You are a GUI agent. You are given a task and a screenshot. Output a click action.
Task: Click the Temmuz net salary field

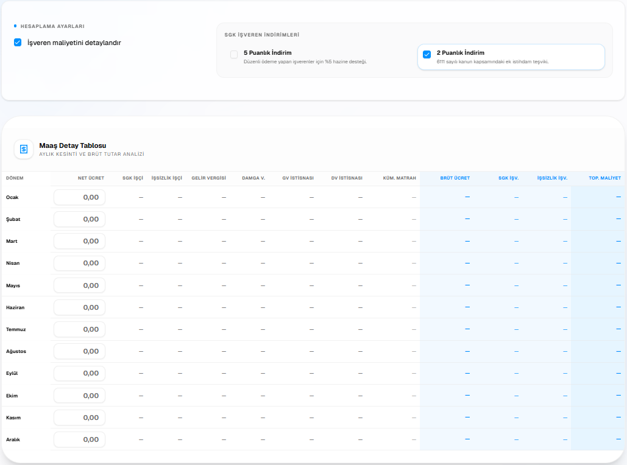pos(80,329)
